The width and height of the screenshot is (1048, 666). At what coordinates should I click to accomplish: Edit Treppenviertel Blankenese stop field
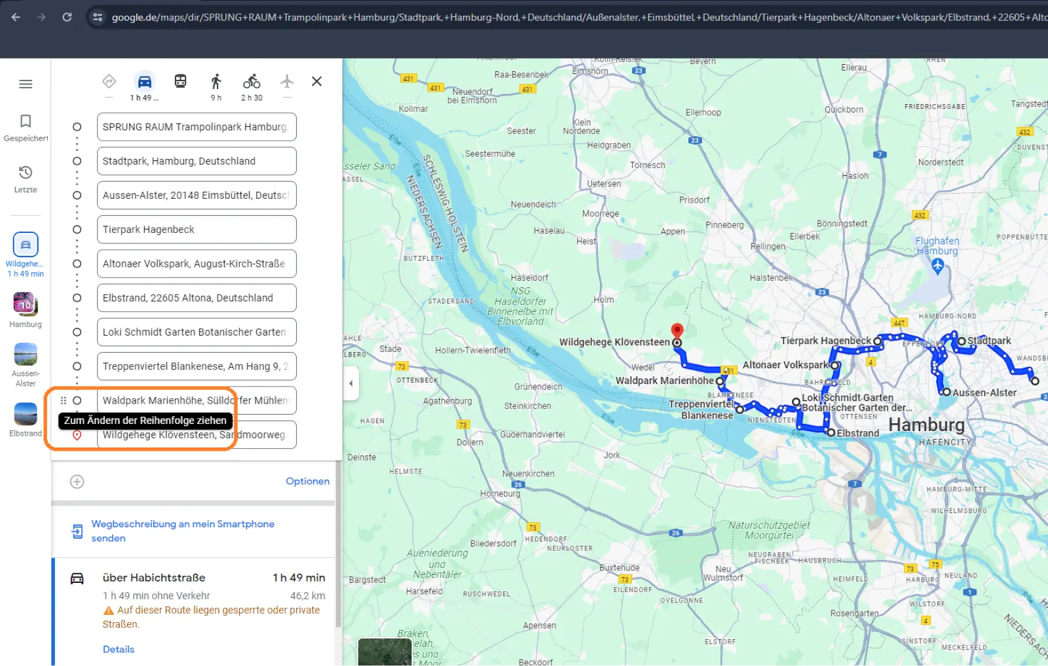coord(196,366)
